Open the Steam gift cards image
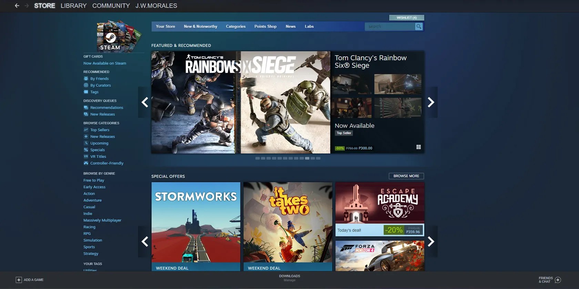 coord(119,36)
